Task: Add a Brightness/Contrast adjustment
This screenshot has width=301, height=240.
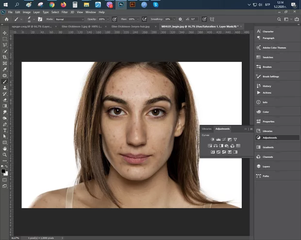Action: pyautogui.click(x=212, y=139)
